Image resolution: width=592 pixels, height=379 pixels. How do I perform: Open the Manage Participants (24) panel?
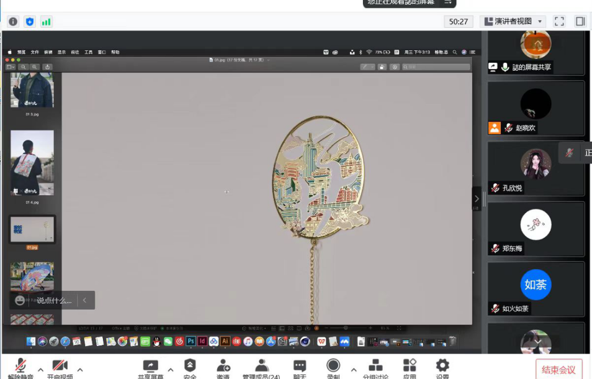pos(261,366)
